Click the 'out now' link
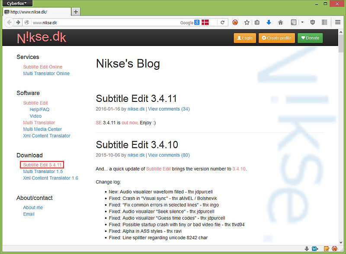The image size is (346, 254). click(130, 123)
